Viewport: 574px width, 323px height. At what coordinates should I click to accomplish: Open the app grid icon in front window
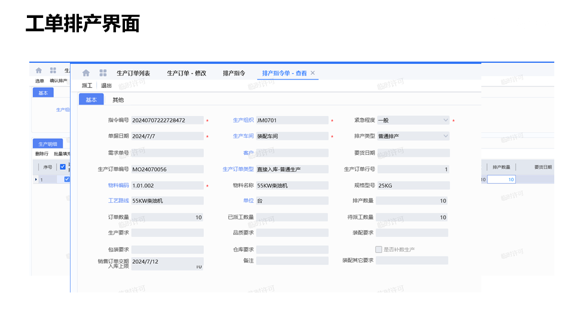point(103,73)
